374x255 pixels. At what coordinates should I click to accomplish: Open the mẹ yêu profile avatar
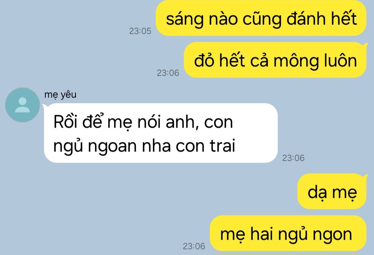pyautogui.click(x=23, y=105)
